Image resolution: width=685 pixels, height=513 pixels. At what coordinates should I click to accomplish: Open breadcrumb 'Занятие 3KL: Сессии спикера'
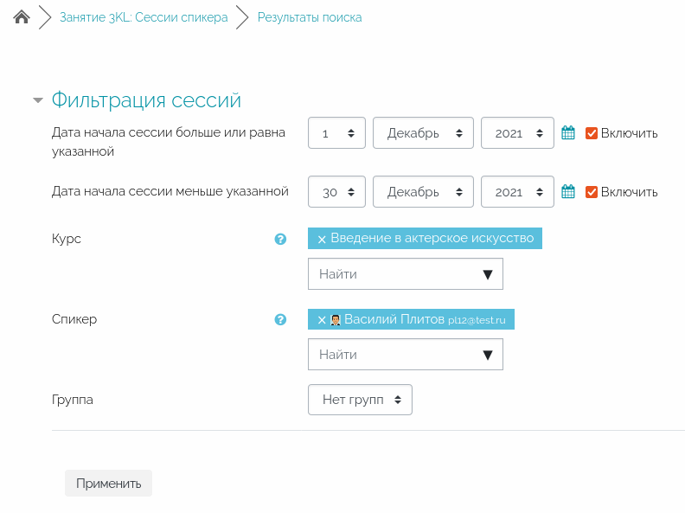144,17
